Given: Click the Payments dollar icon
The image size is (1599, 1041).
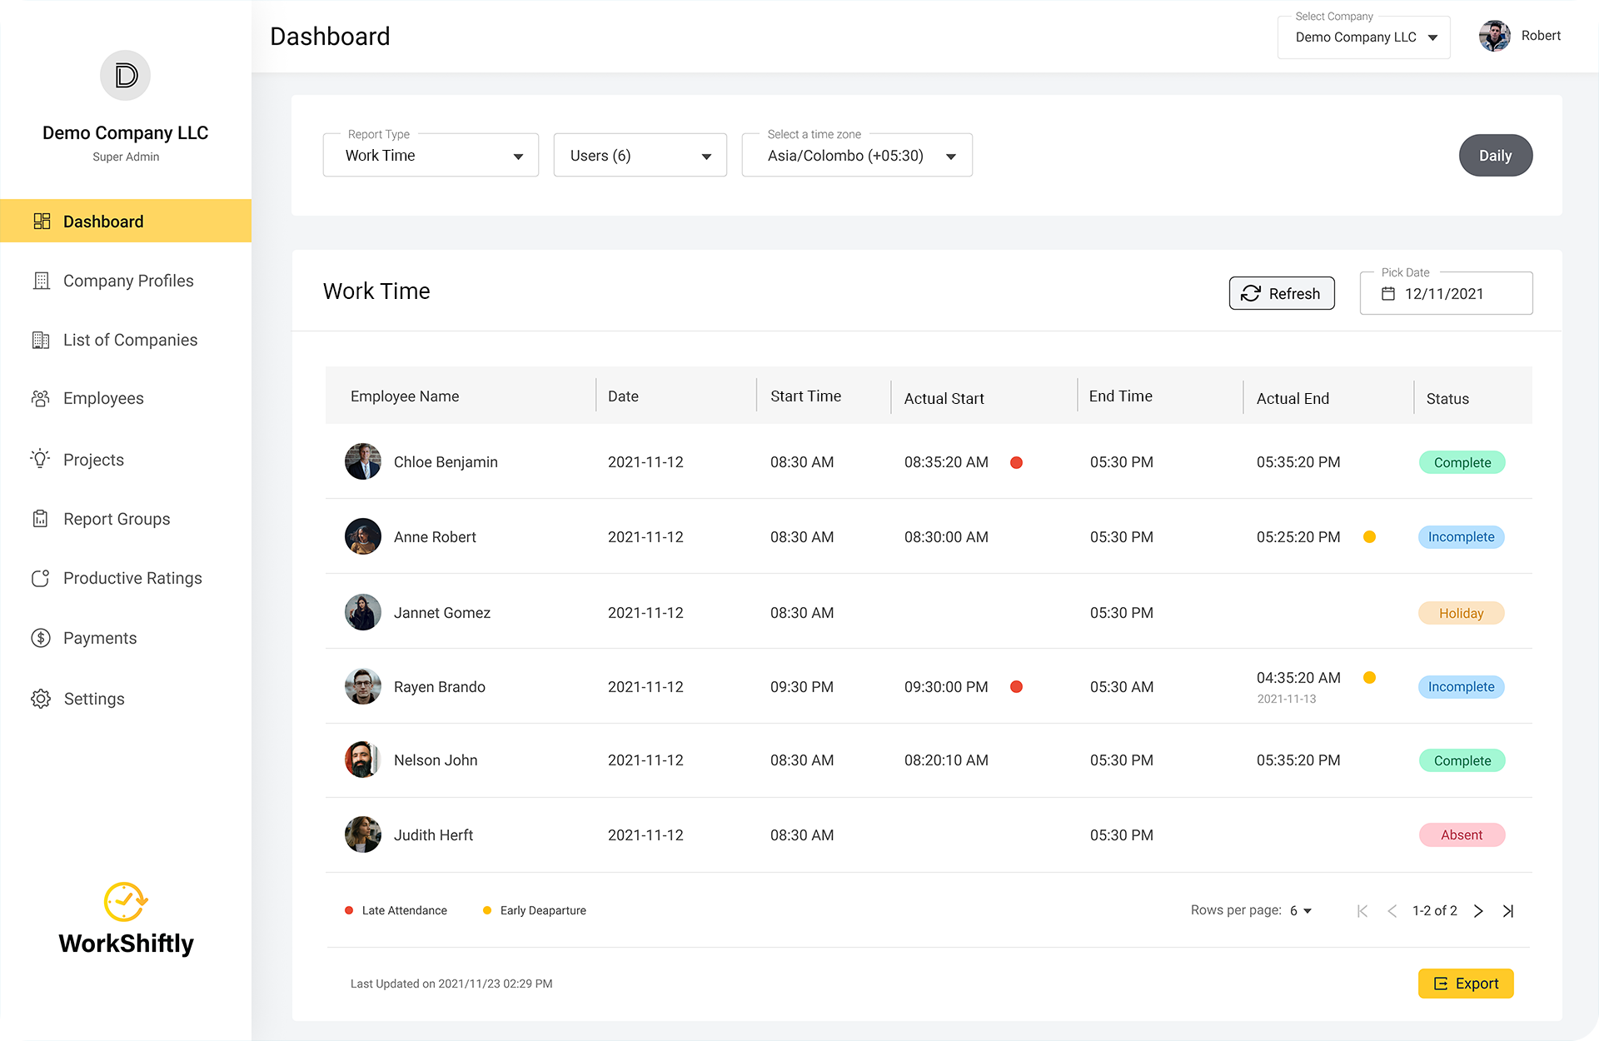Looking at the screenshot, I should coord(40,638).
